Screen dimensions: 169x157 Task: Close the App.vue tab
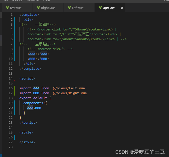pos(122,8)
